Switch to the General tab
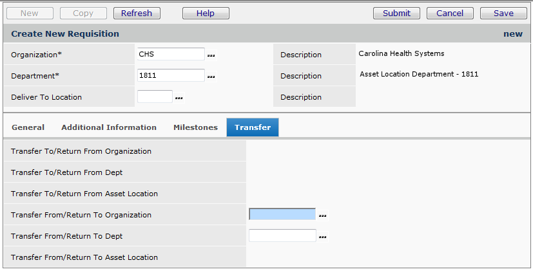Image resolution: width=533 pixels, height=276 pixels. click(28, 127)
